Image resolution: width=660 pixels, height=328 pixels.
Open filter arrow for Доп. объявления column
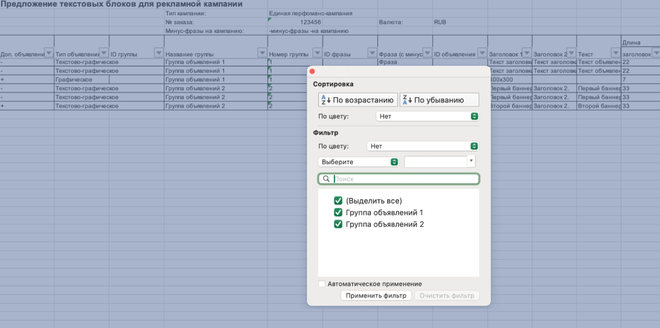[x=49, y=53]
